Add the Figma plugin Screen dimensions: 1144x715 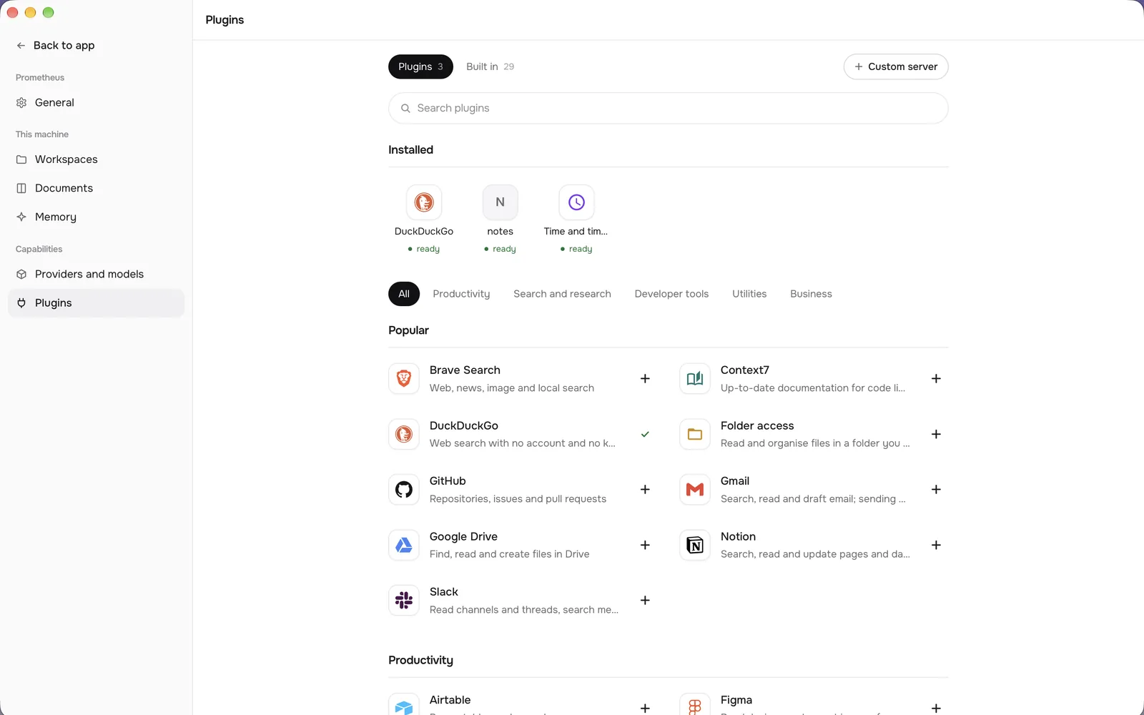pos(936,708)
